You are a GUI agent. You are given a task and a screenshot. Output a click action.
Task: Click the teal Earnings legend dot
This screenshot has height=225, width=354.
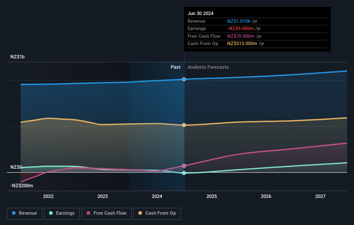tap(51, 213)
